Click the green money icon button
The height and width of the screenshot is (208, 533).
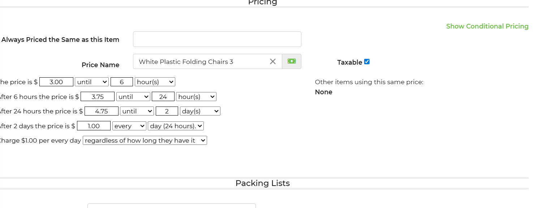pyautogui.click(x=292, y=61)
